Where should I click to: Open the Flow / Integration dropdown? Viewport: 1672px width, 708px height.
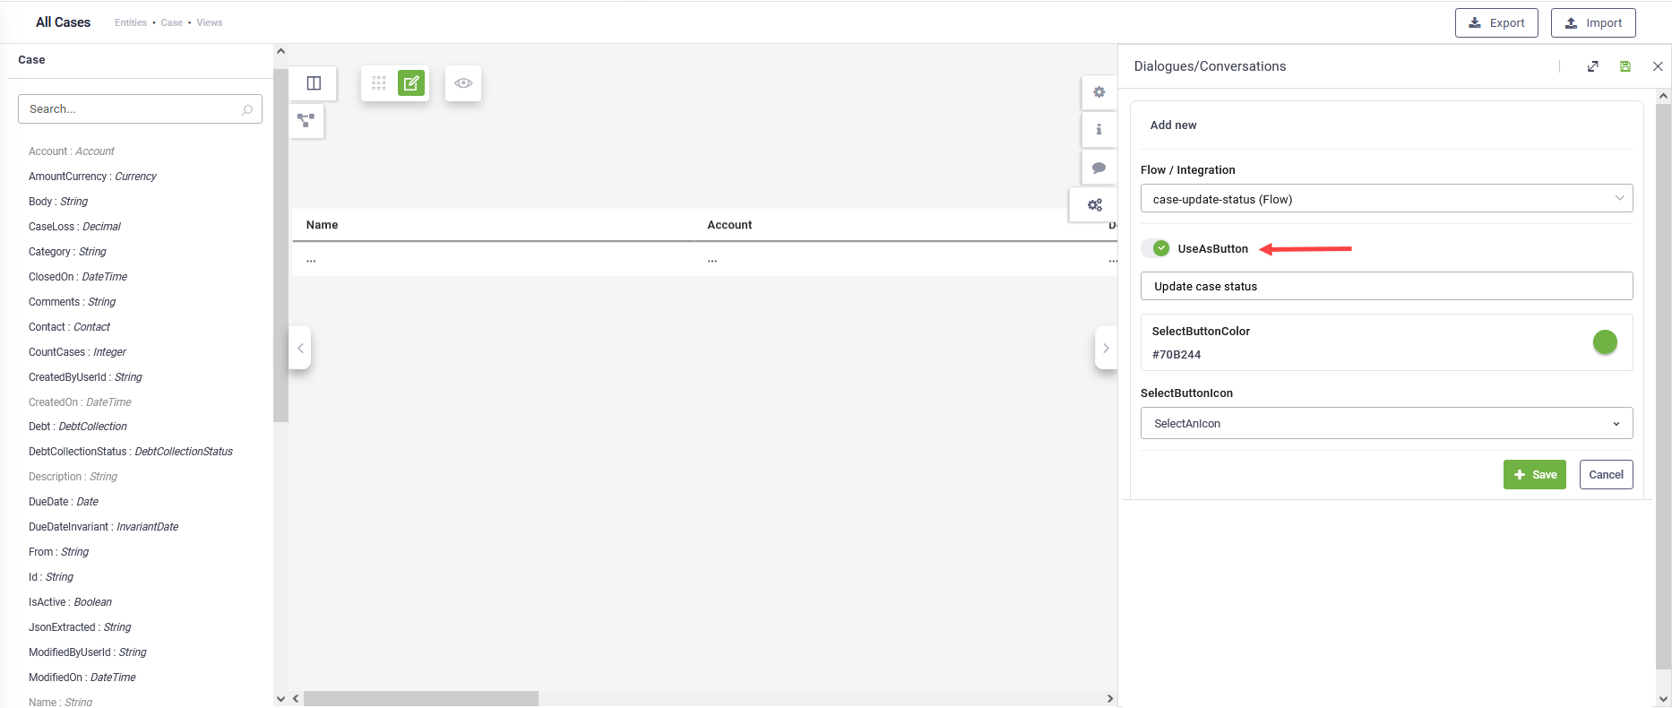point(1386,199)
